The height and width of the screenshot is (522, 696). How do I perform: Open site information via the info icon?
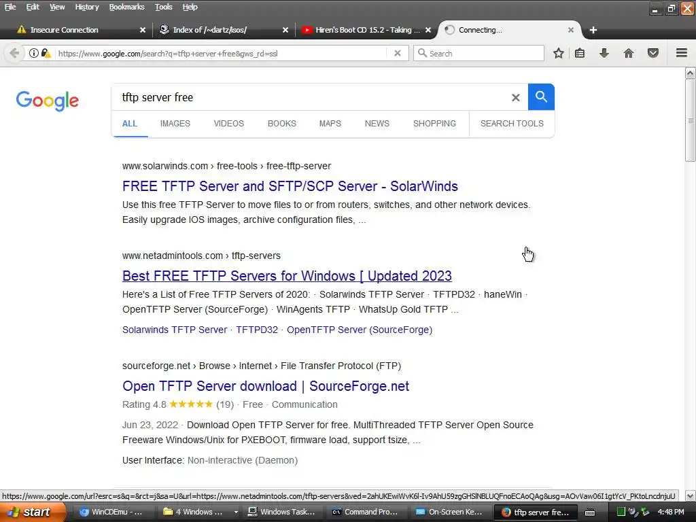tap(34, 53)
